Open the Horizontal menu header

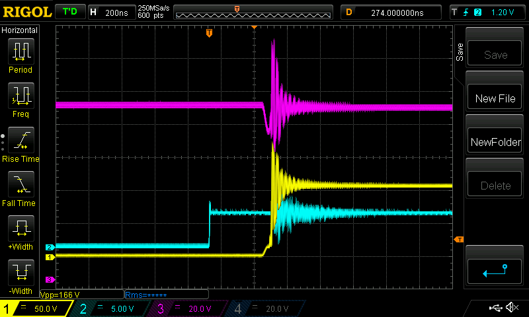[20, 30]
